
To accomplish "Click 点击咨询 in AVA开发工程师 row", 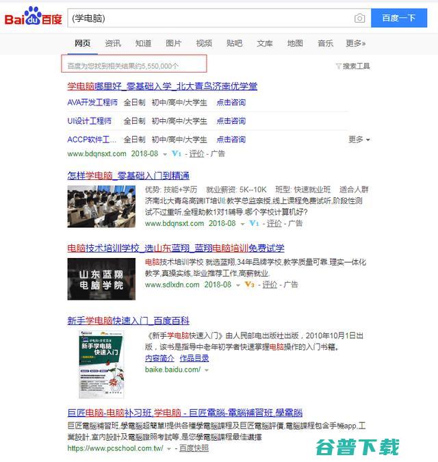I will 231,103.
